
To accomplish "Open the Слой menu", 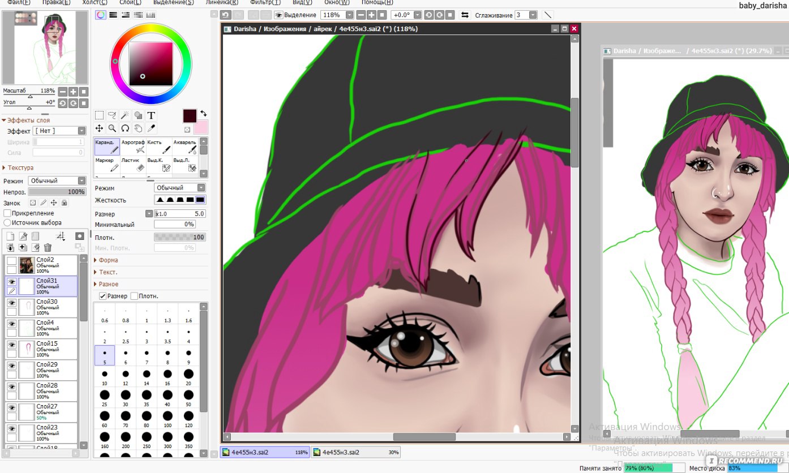I will (130, 2).
